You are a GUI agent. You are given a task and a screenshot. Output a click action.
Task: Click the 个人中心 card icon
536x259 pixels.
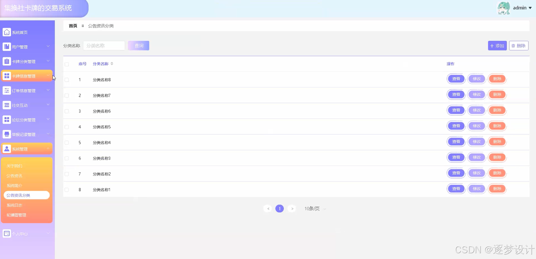(7, 233)
